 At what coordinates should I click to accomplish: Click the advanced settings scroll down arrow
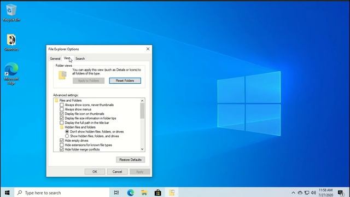(x=142, y=149)
